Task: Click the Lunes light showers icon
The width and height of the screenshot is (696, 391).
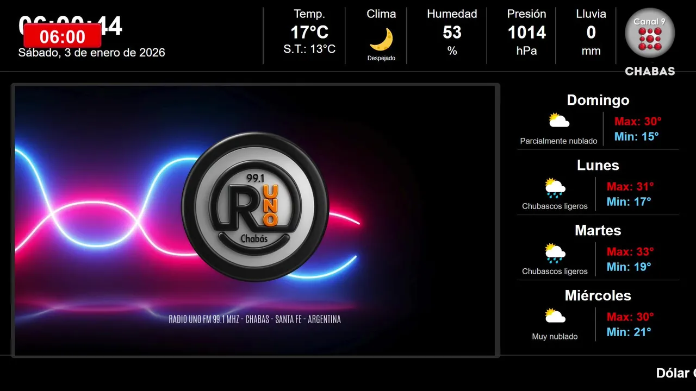Action: 555,187
